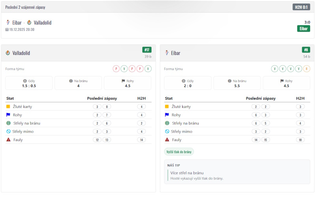Click the Valladolid crest in the H2H match row
Viewport: 316px width, 210px height.
[x=29, y=22]
